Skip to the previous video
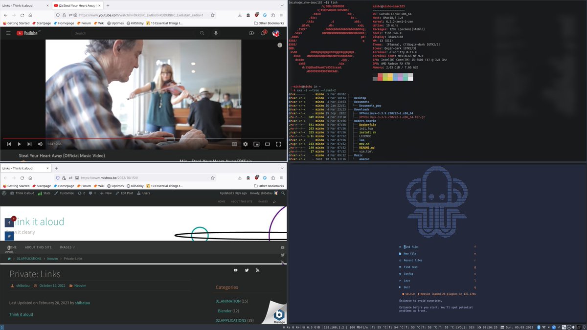Viewport: 587px width, 330px height. tap(9, 144)
